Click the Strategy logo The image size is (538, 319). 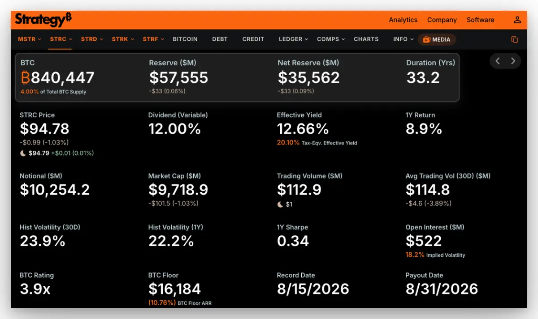point(43,20)
